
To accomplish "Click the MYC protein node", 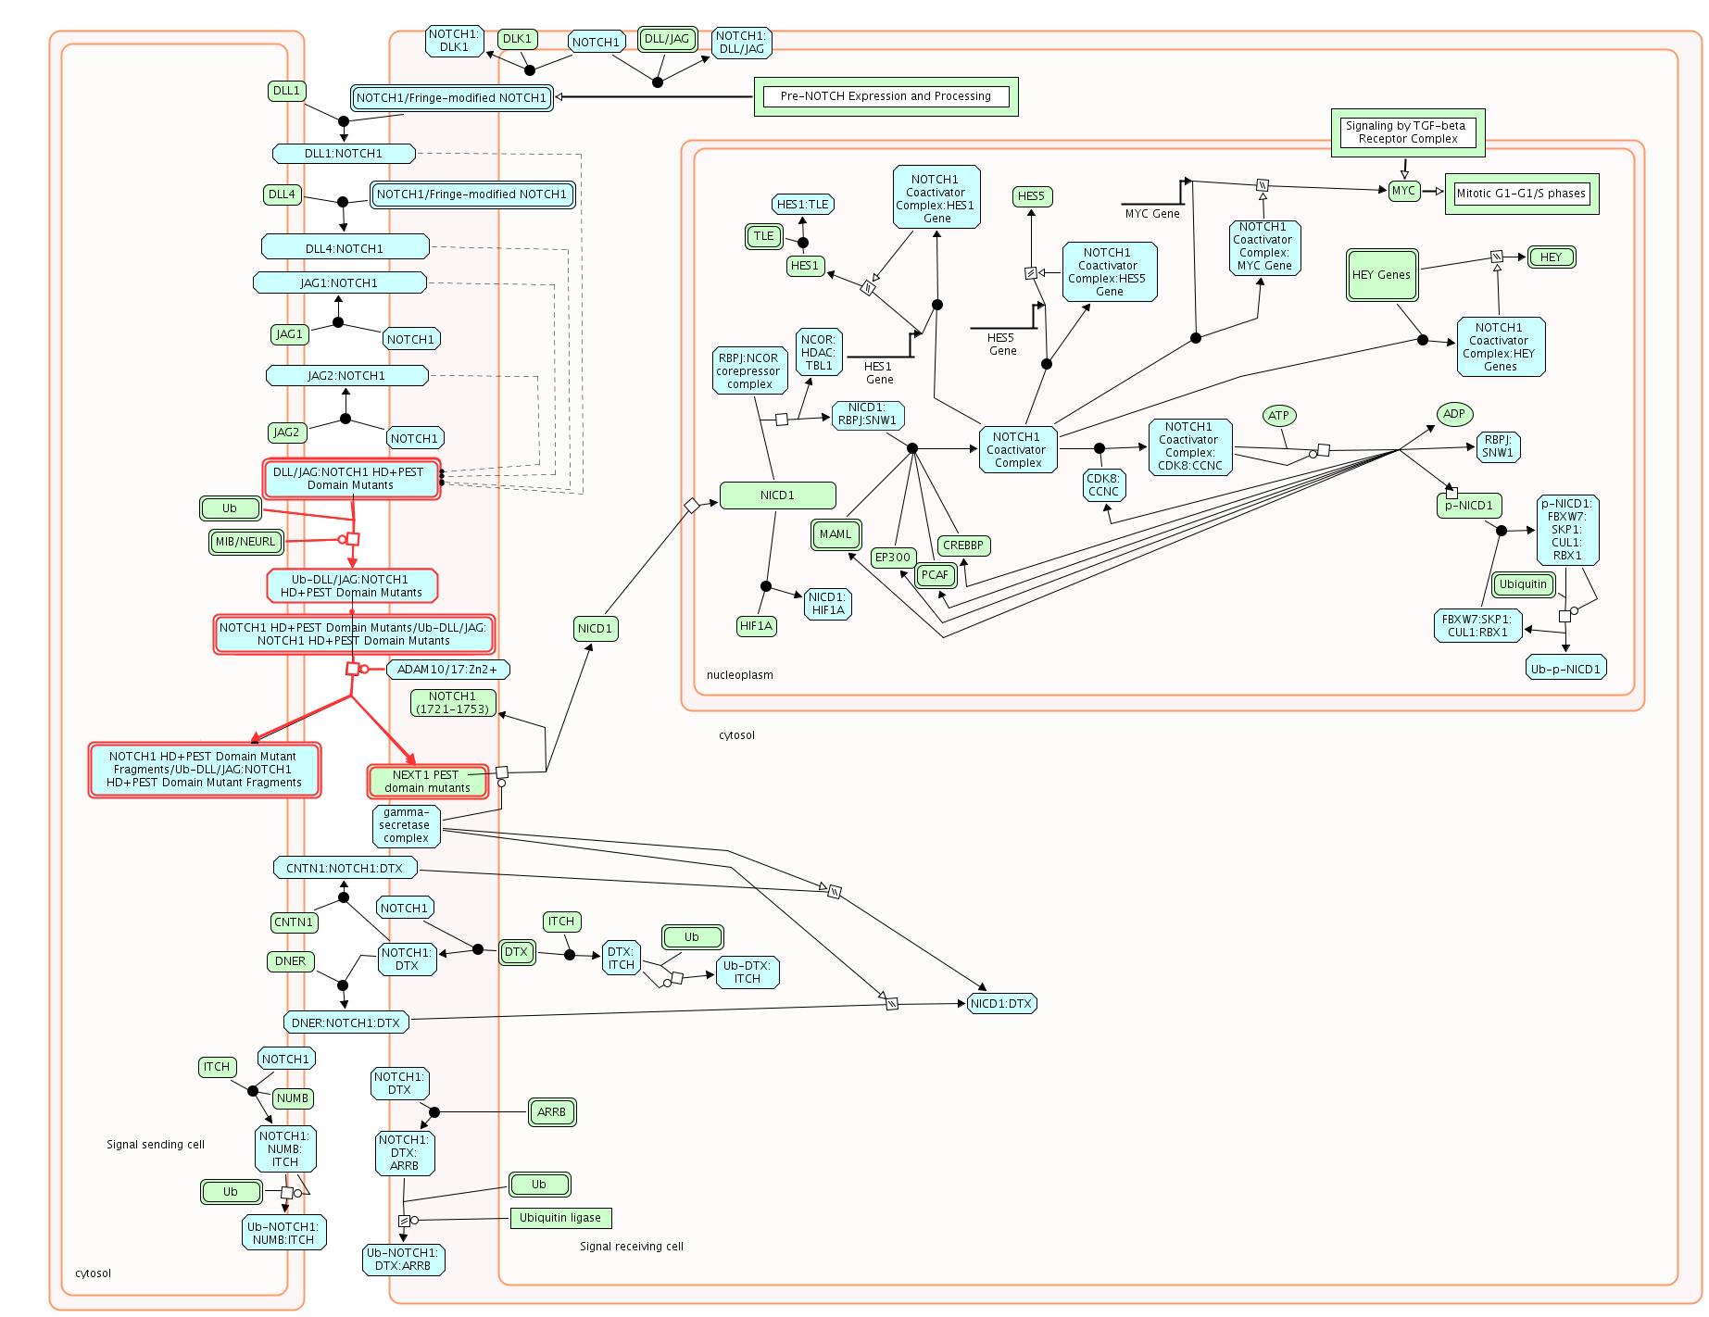I will (1403, 191).
